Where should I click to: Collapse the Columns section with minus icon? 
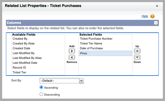pyautogui.click(x=156, y=23)
